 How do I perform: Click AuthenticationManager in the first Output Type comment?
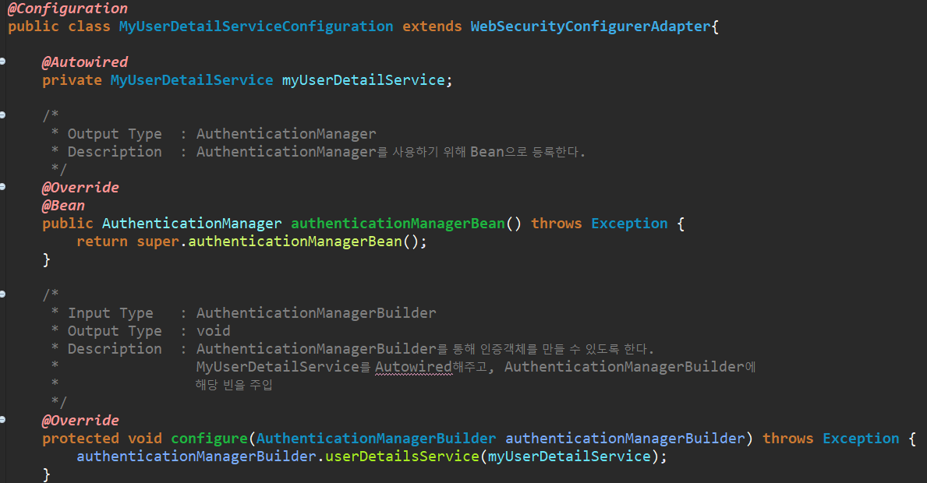(286, 134)
